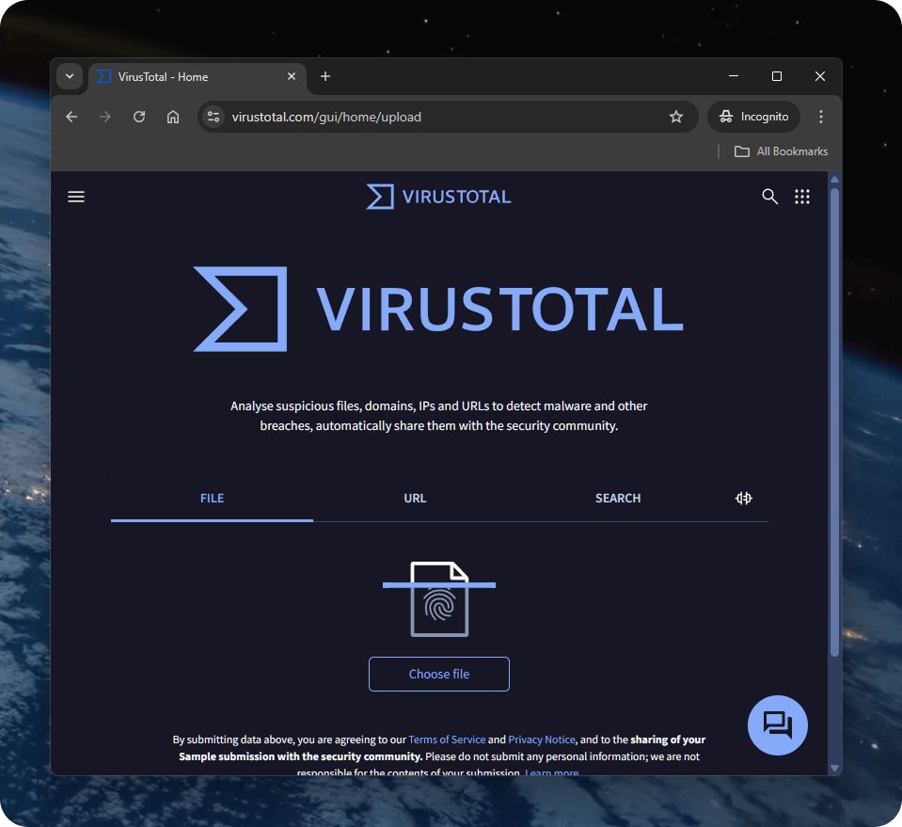902x827 pixels.
Task: Open a new browser tab
Action: point(325,76)
